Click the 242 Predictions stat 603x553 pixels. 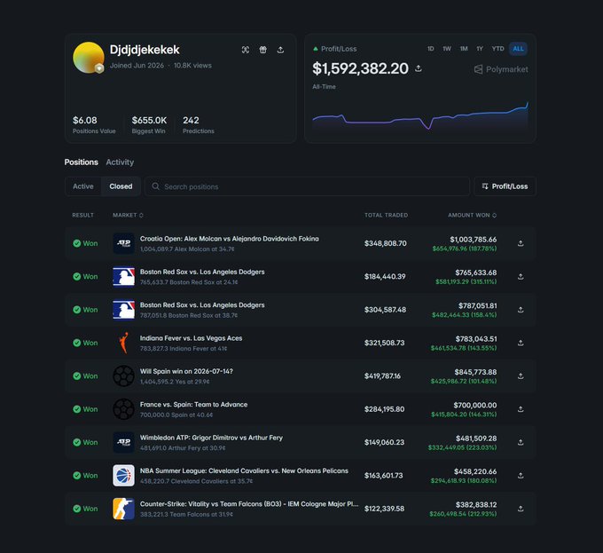[199, 124]
